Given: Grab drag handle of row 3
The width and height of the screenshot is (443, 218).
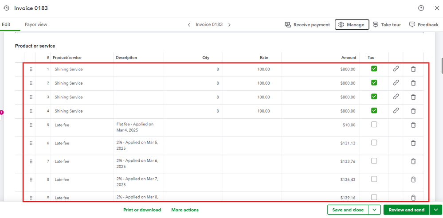Looking at the screenshot, I should click(31, 97).
